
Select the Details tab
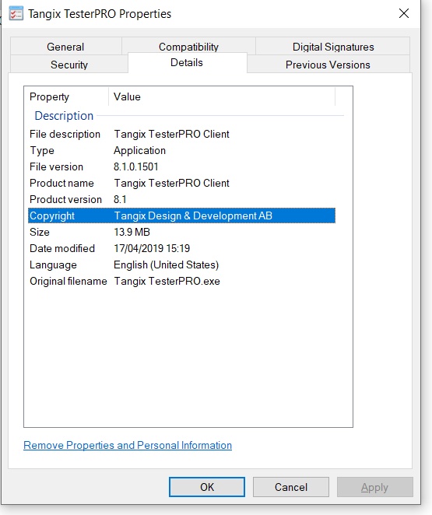(187, 62)
